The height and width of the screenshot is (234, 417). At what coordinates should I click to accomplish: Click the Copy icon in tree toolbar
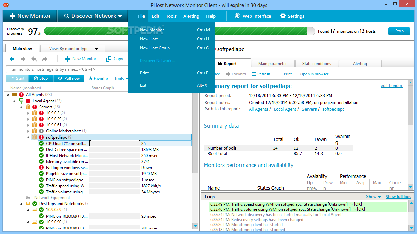[x=109, y=59]
